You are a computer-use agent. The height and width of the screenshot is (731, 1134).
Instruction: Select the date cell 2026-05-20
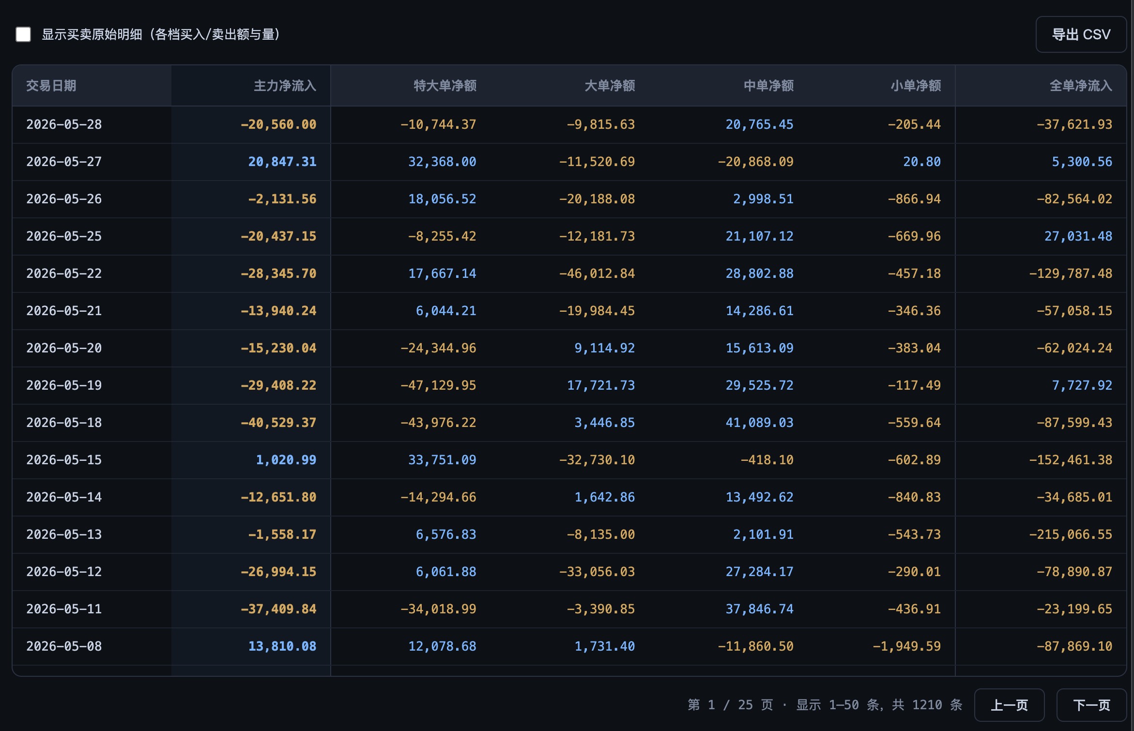tap(64, 348)
